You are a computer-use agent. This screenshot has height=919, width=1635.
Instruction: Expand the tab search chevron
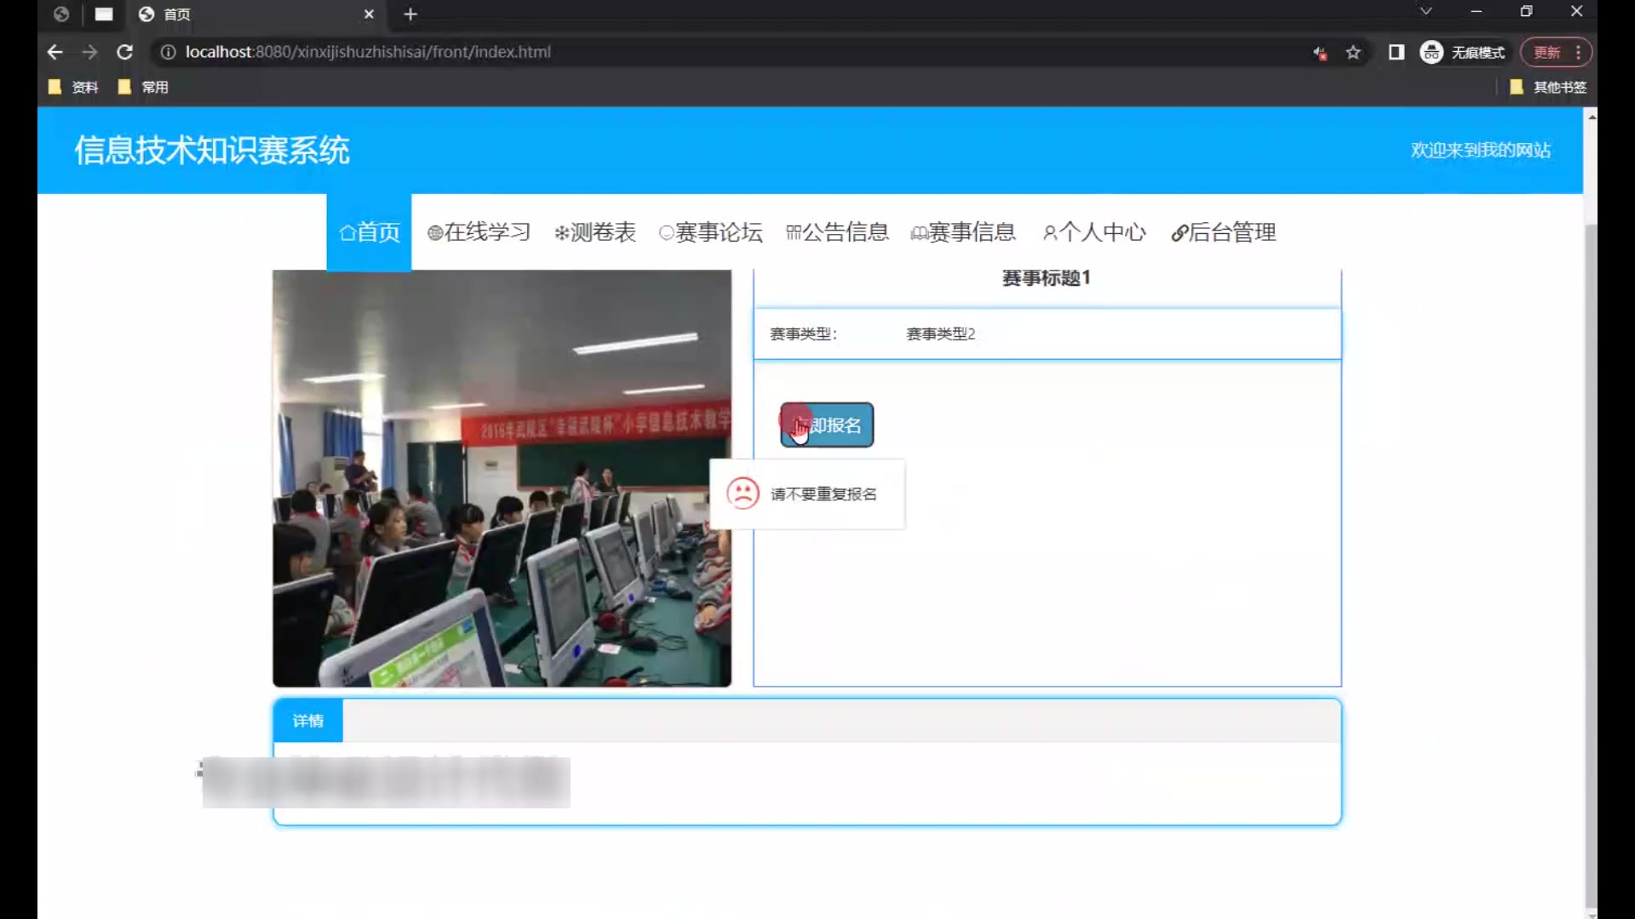pyautogui.click(x=1426, y=11)
